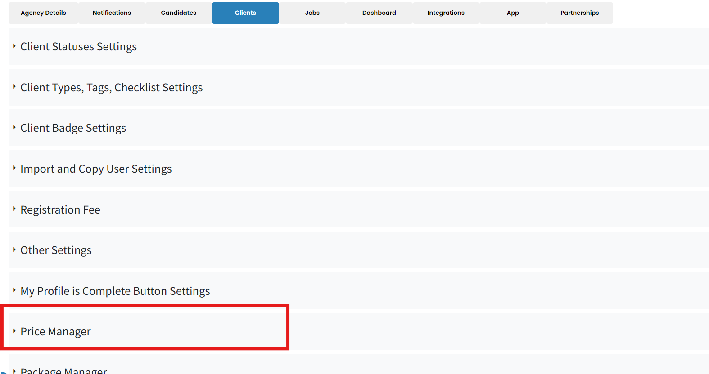Open the Integrations tab
The image size is (709, 374).
[446, 13]
